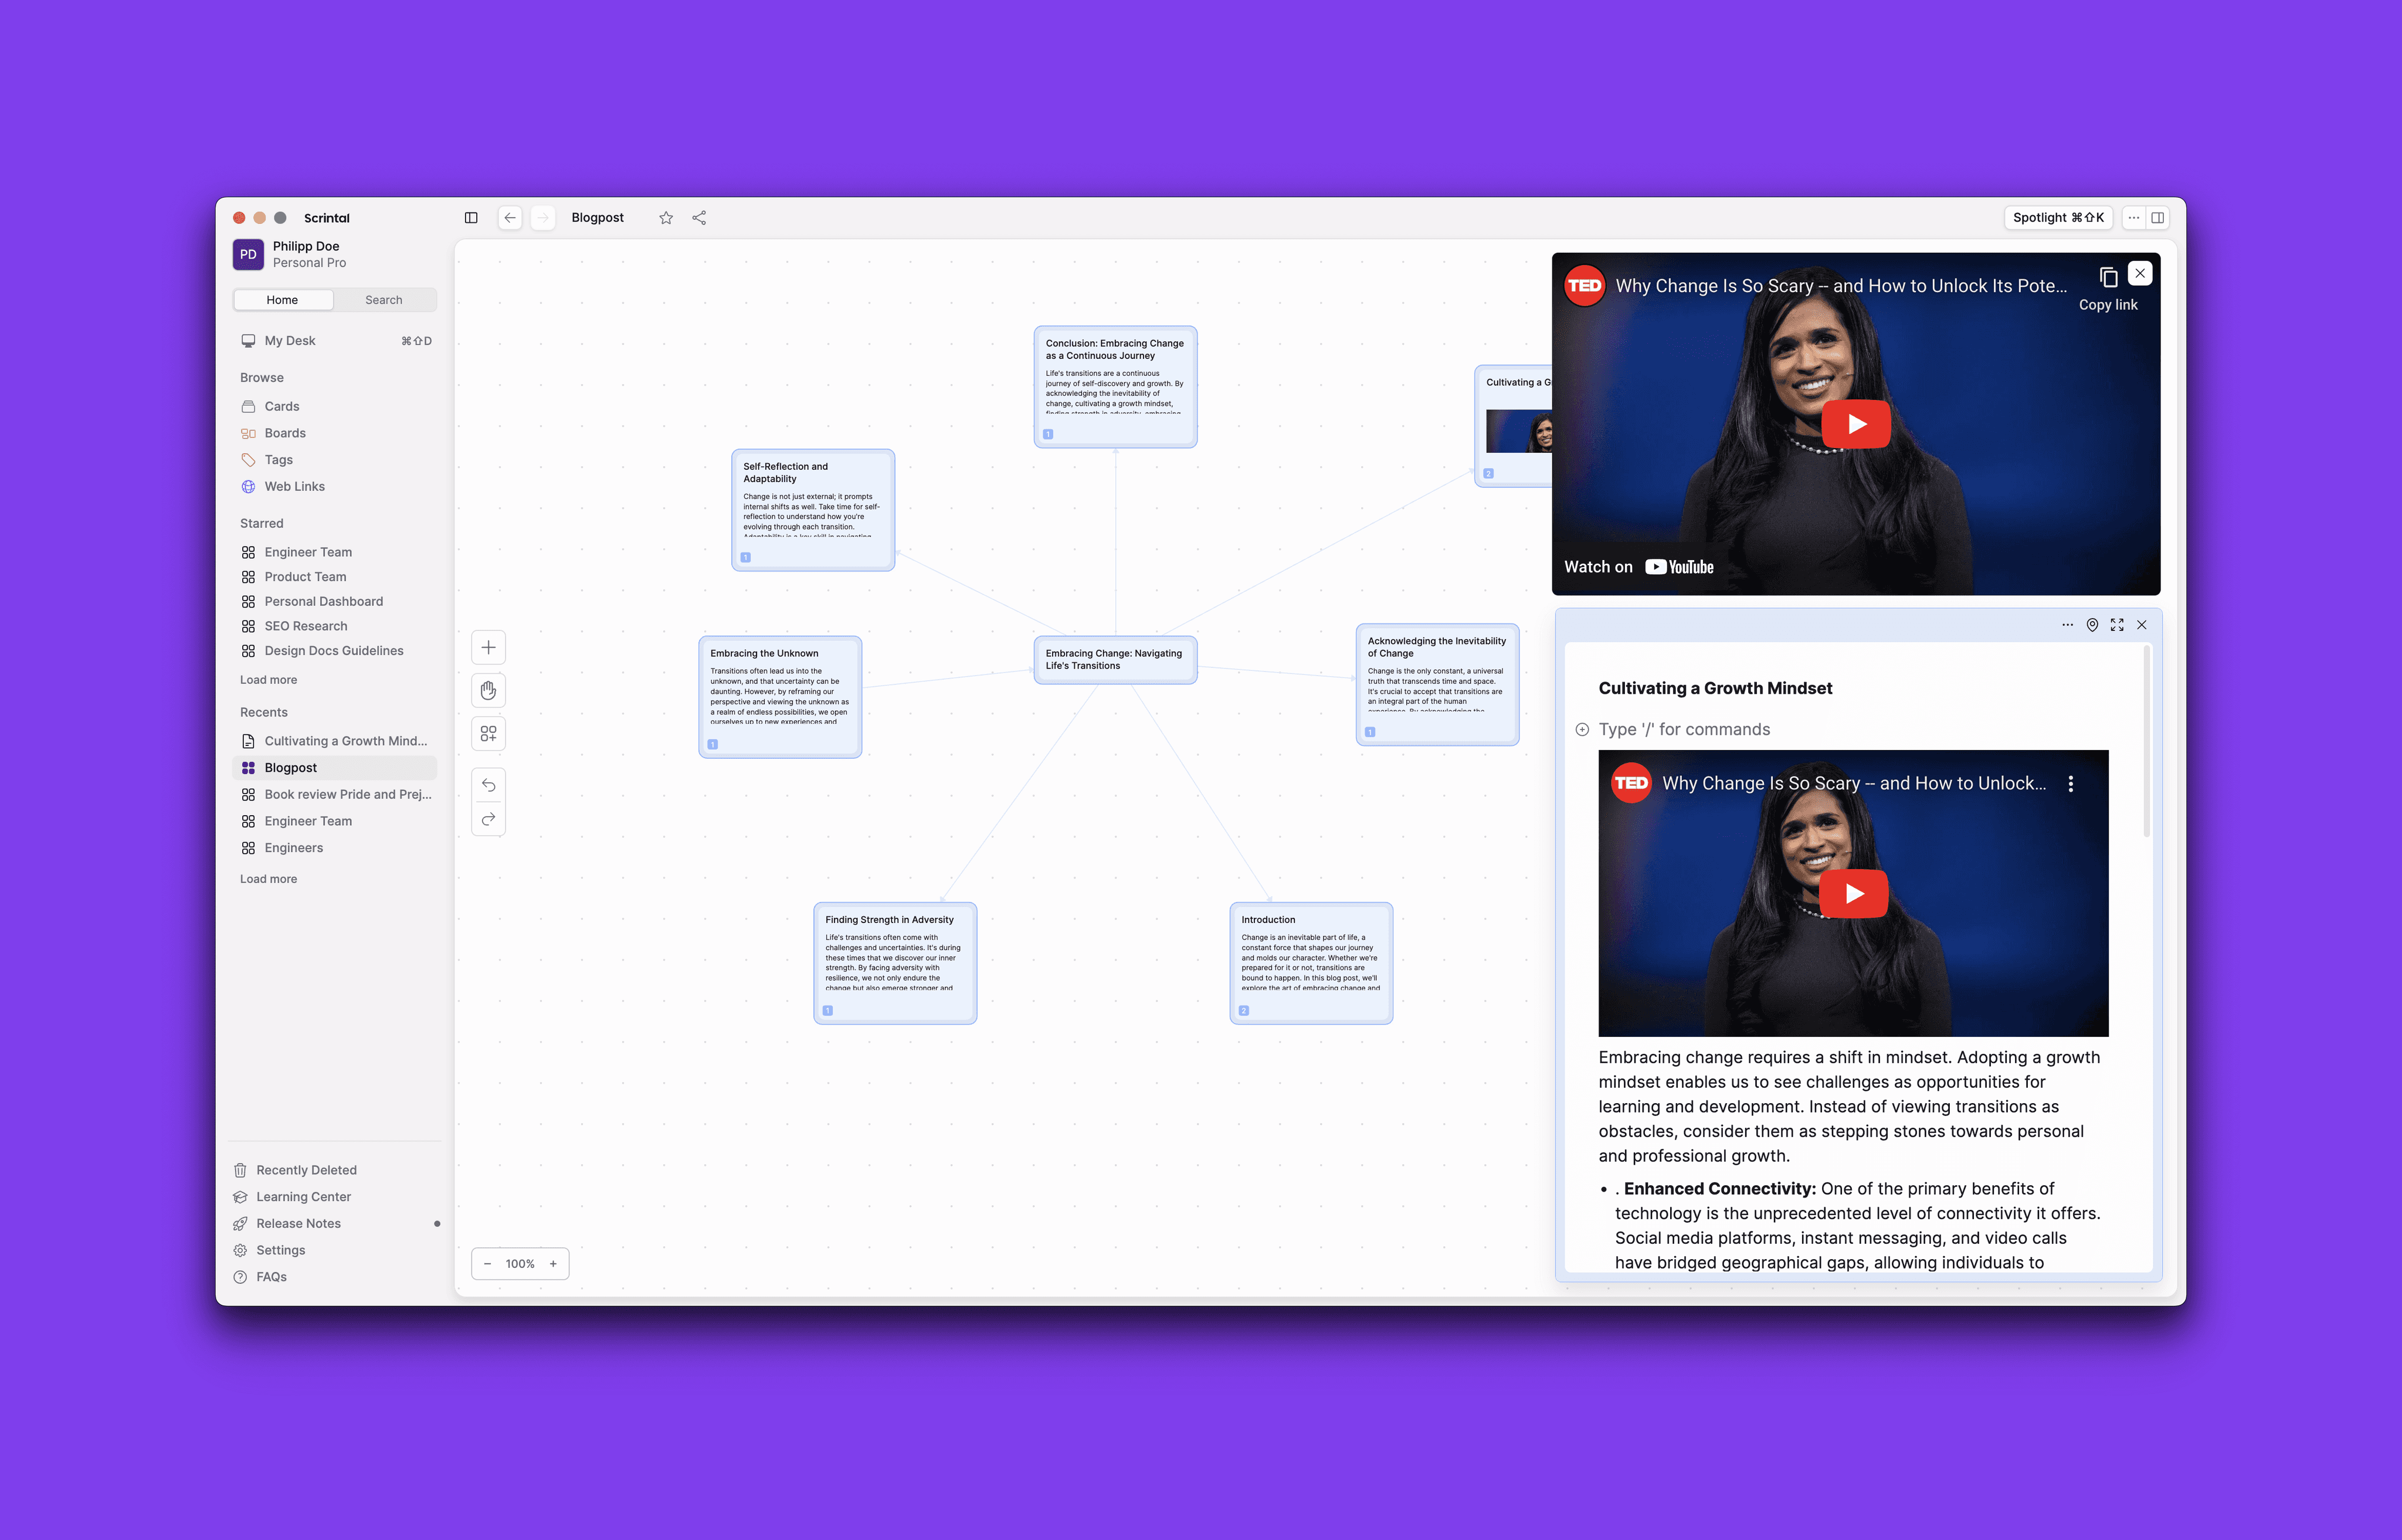Toggle the left sidebar panel
2402x1540 pixels.
click(471, 218)
